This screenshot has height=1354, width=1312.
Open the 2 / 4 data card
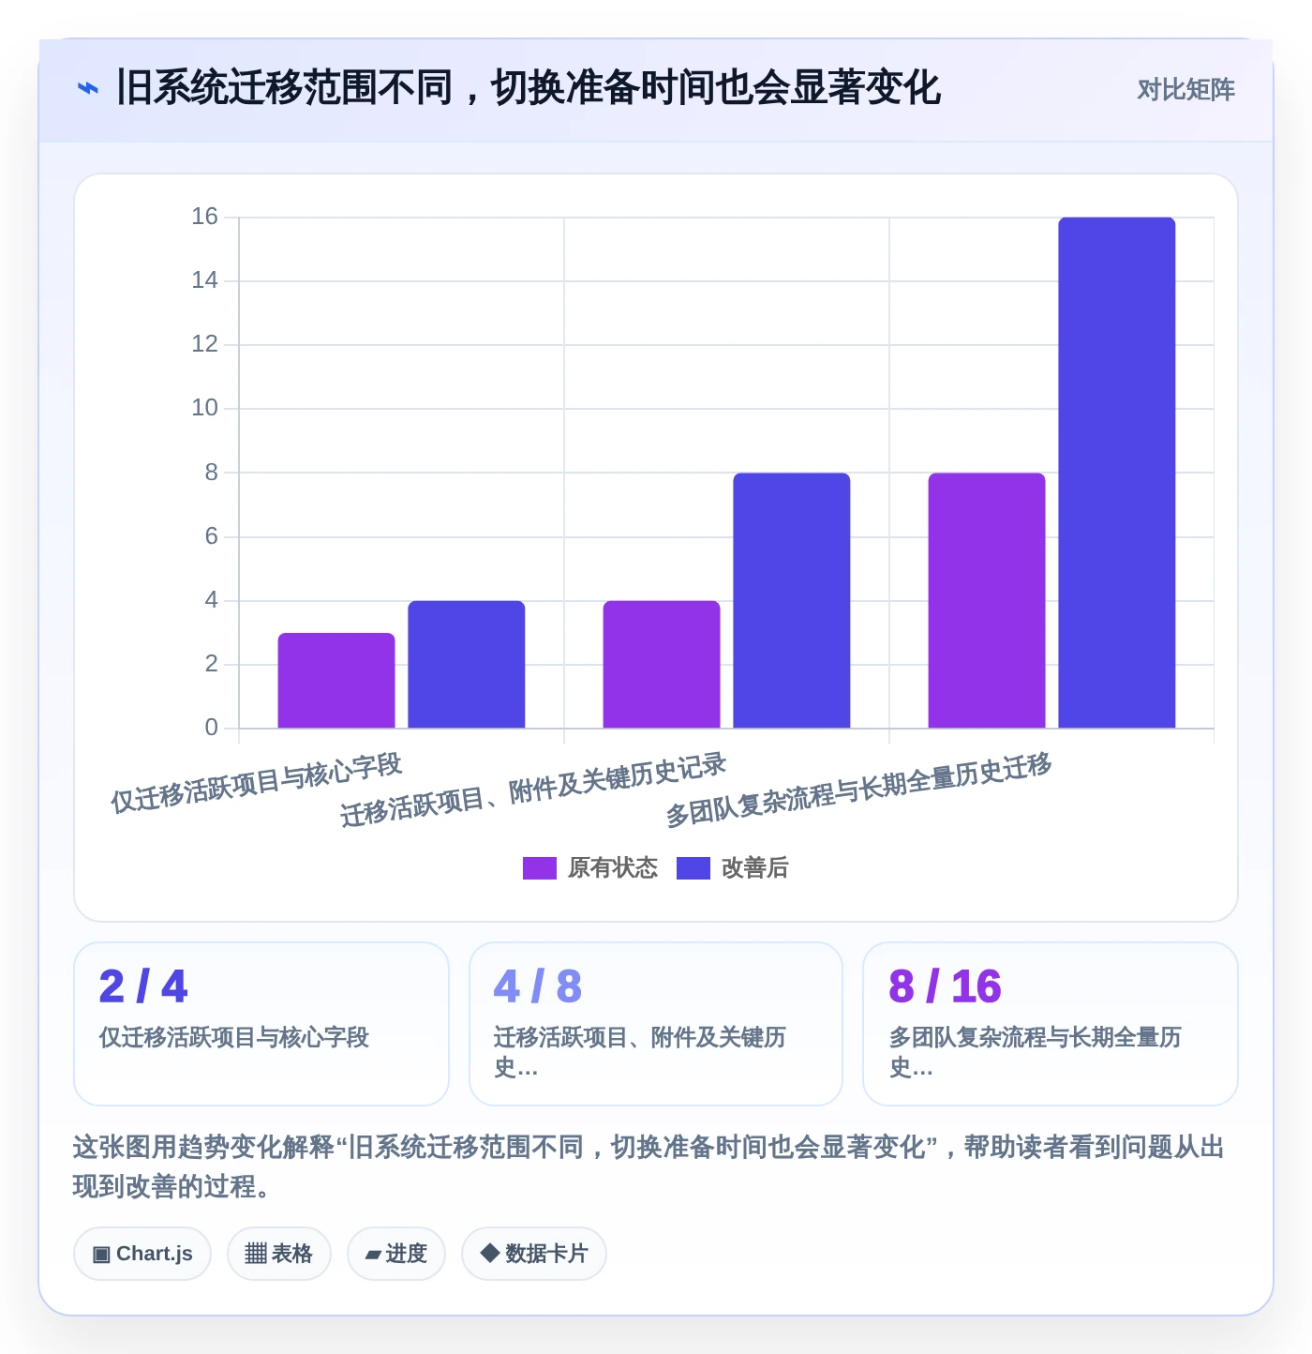tap(261, 1024)
